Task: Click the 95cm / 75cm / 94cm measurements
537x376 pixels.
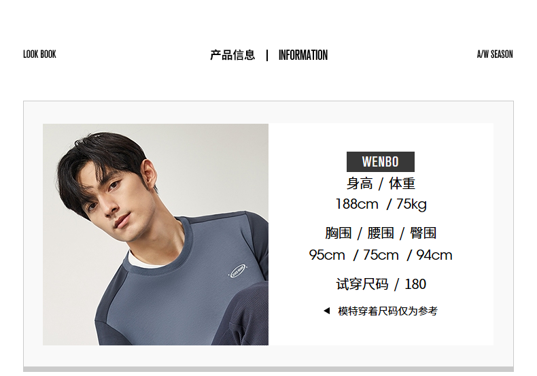Action: (x=381, y=255)
